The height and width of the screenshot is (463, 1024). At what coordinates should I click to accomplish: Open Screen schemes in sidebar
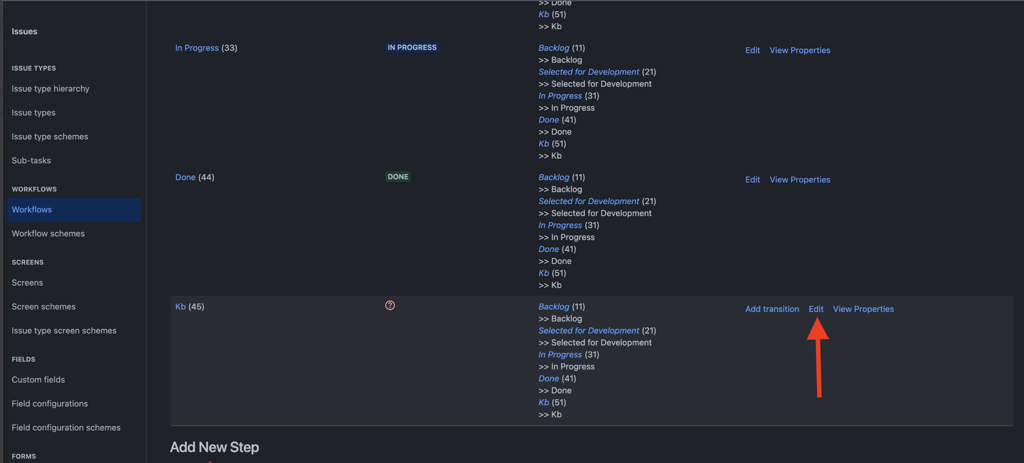pos(43,307)
